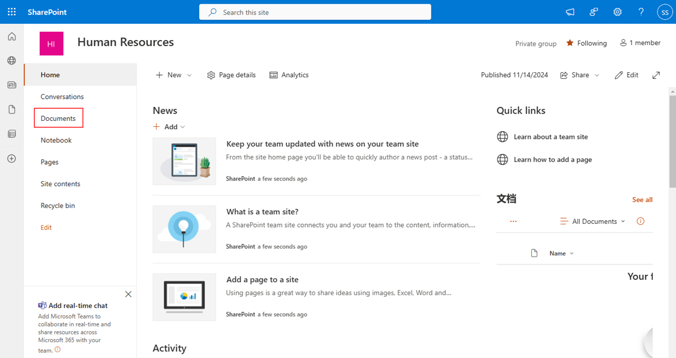Open 'Keep your team updated' news title
The width and height of the screenshot is (676, 358).
322,144
